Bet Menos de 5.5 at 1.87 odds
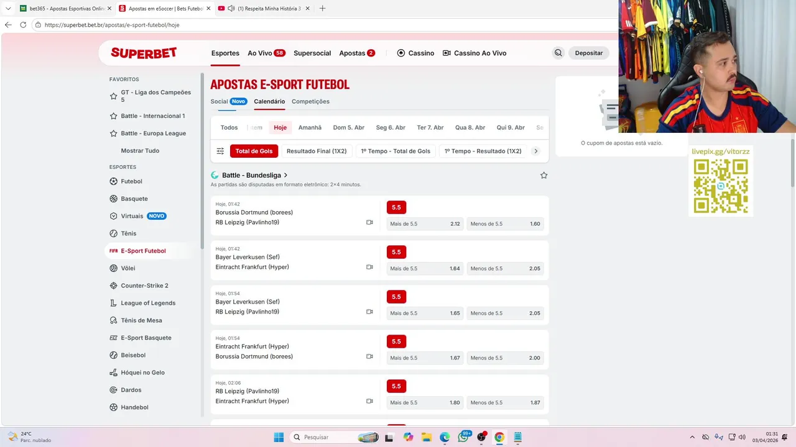Image resolution: width=796 pixels, height=447 pixels. [x=506, y=402]
